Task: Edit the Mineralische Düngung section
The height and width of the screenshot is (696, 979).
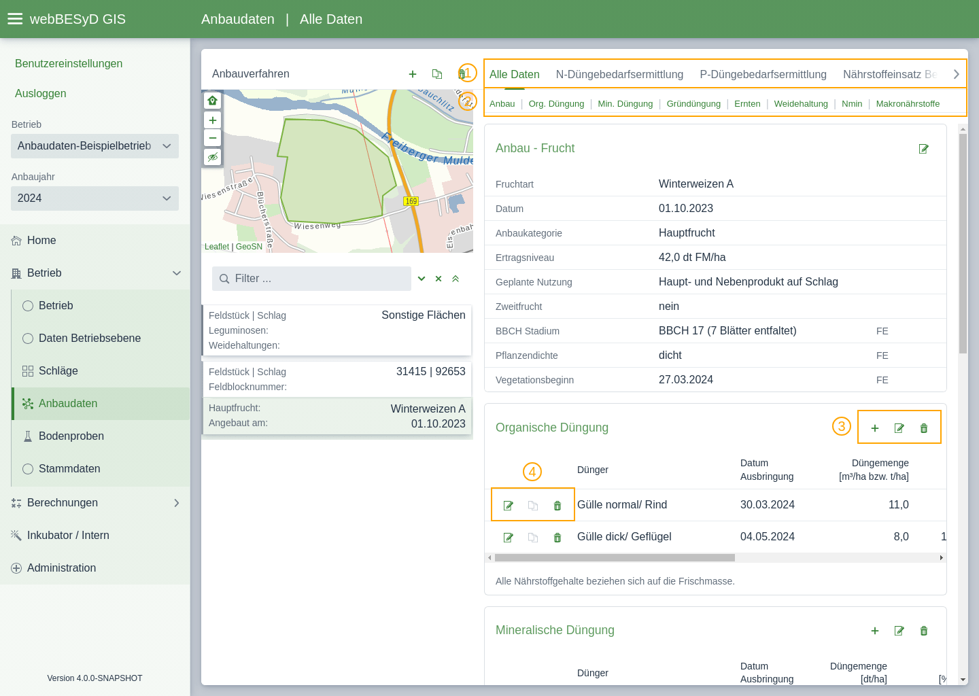Action: [x=899, y=631]
